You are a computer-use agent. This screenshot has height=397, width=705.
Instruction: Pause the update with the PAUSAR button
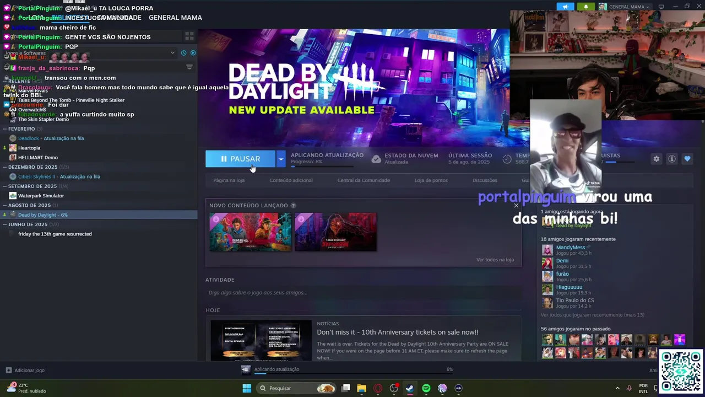point(240,159)
